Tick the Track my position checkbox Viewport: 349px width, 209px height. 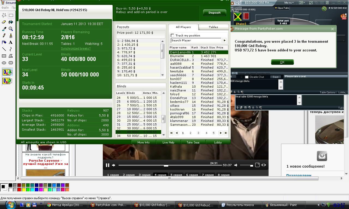[172, 35]
